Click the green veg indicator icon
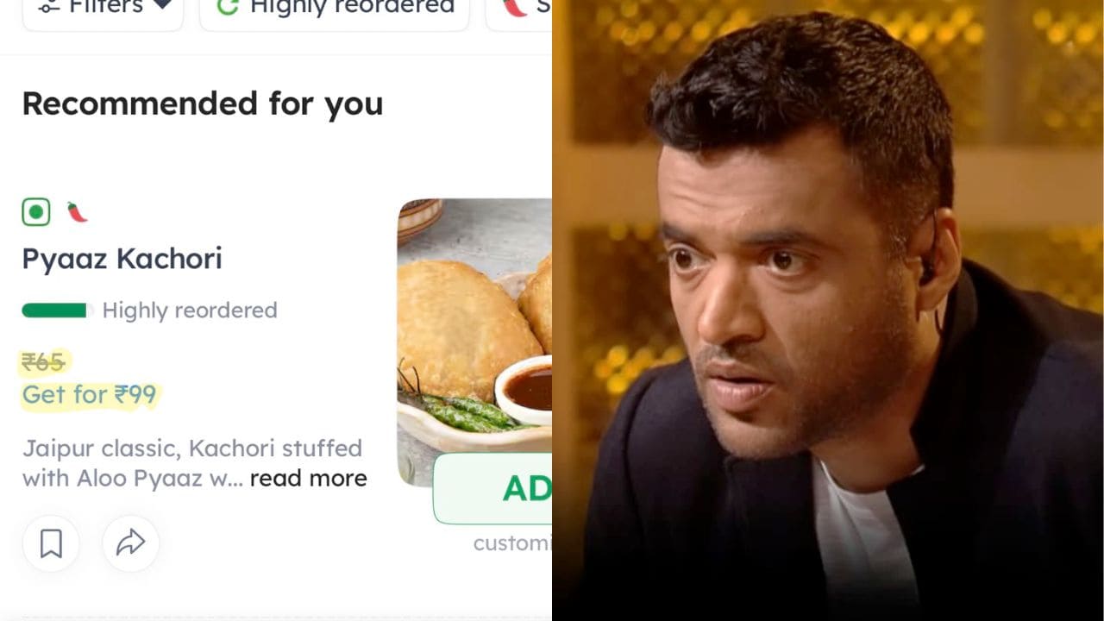 click(x=36, y=212)
